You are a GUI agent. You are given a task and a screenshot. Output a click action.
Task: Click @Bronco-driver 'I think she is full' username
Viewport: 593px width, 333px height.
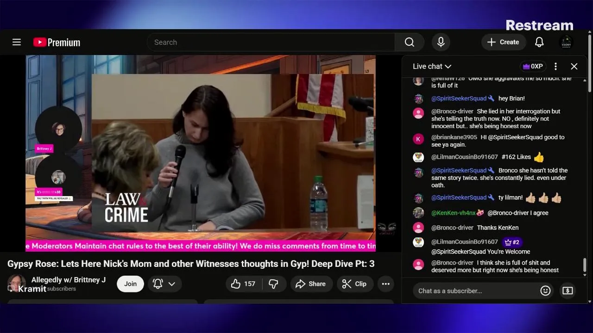(x=452, y=263)
